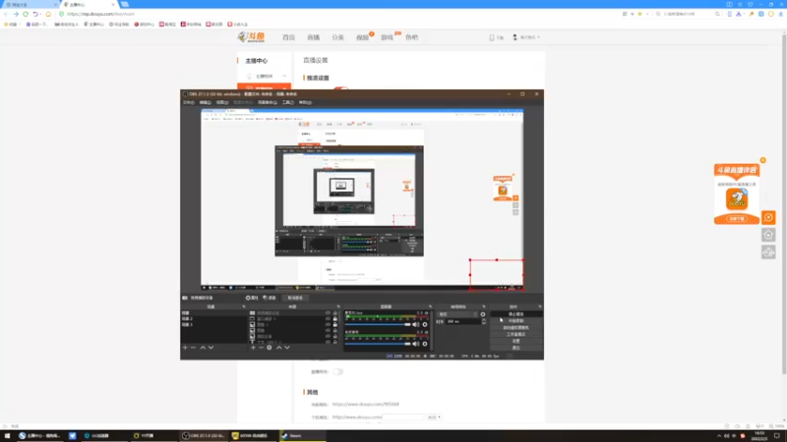Adjust the transition duration stepper arrows
This screenshot has height=442, width=787.
point(484,322)
